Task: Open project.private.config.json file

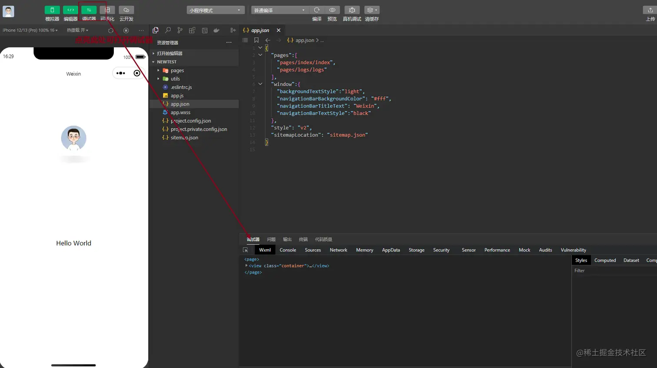Action: point(194,129)
